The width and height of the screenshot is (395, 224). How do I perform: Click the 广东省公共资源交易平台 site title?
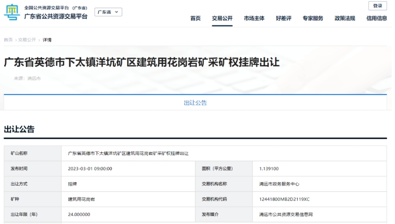[x=56, y=16]
